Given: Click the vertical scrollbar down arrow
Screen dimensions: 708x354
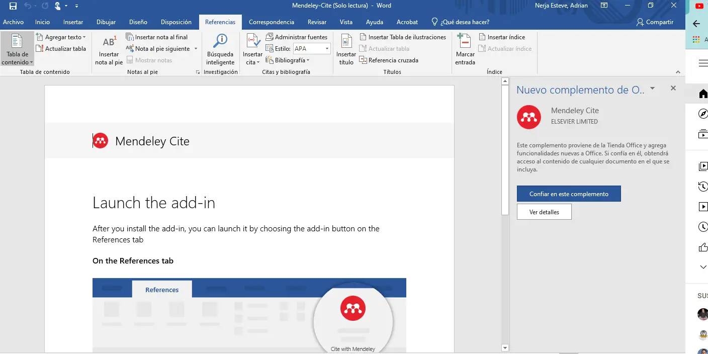Looking at the screenshot, I should click(505, 348).
